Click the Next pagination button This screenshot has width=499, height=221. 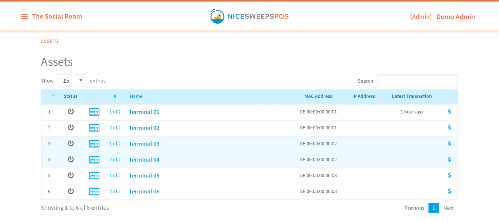(x=448, y=208)
